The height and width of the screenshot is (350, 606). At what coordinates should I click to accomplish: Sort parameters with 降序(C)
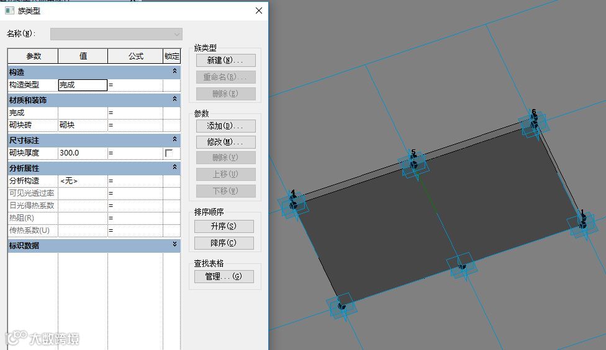click(224, 243)
